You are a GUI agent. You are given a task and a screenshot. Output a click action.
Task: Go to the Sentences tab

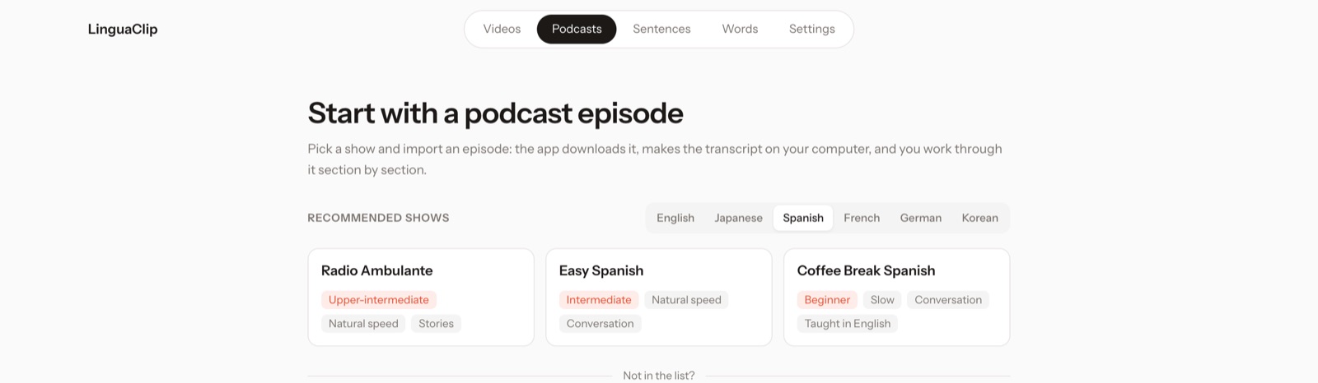[661, 29]
